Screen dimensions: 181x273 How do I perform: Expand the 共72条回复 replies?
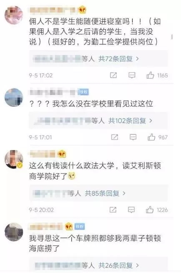click(x=118, y=59)
